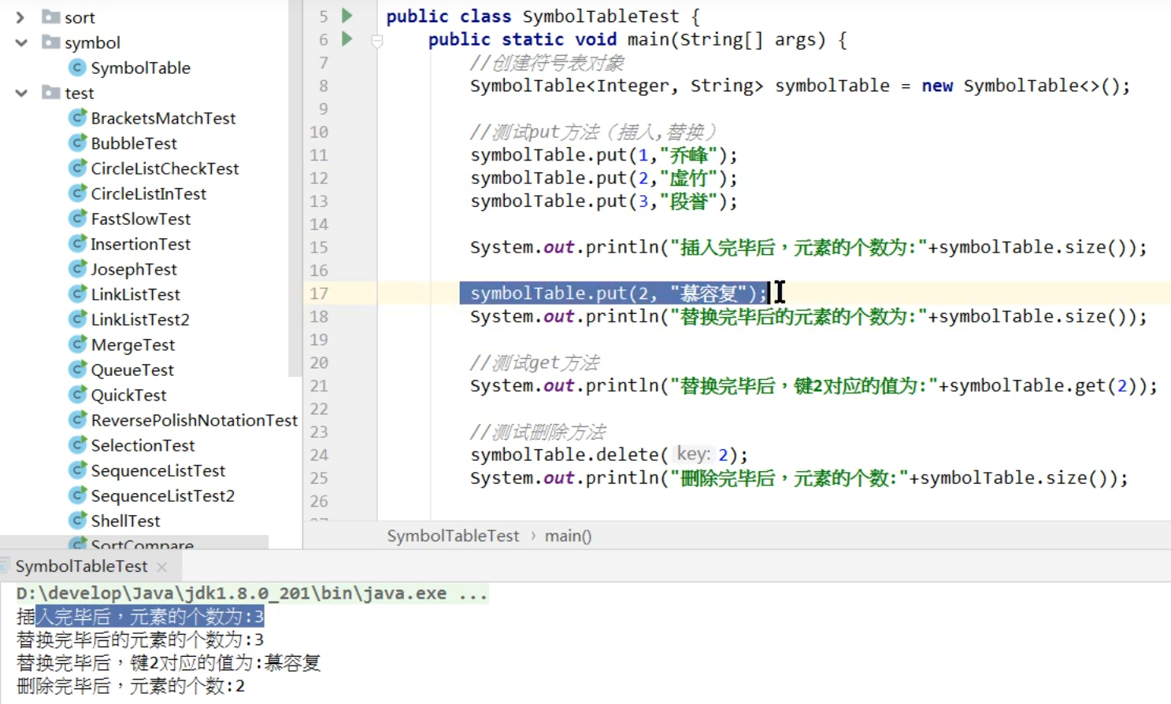Click the ReversePolishNotationTest class icon
This screenshot has width=1171, height=704.
point(77,419)
